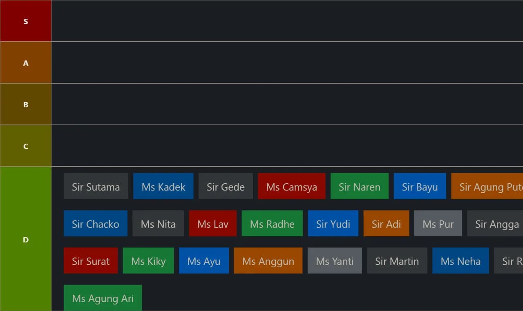Click the Ms Kadek card

click(163, 187)
